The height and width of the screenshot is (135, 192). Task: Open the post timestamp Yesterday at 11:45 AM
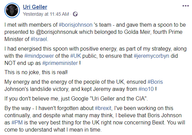pyautogui.click(x=46, y=14)
